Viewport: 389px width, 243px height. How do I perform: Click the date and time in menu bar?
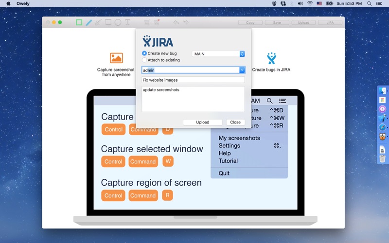(x=349, y=3)
